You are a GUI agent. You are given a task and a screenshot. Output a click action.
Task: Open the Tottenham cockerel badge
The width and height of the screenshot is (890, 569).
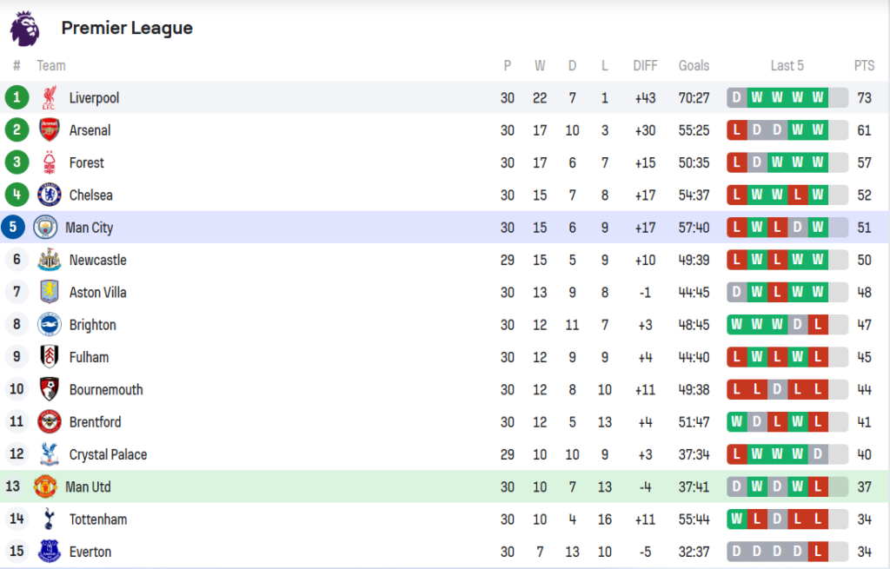pos(50,519)
